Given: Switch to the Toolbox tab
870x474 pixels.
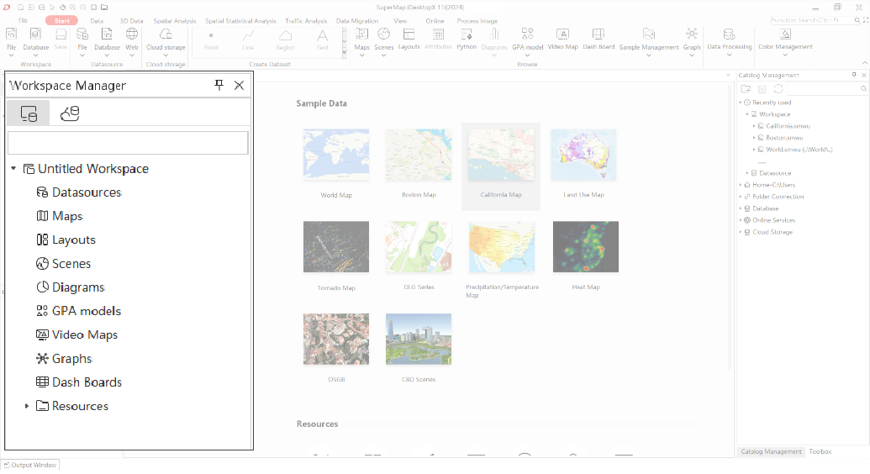Looking at the screenshot, I should (x=820, y=451).
